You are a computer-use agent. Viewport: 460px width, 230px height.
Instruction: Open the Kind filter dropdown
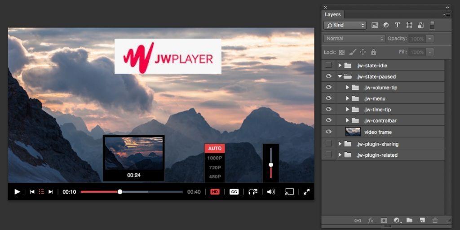tap(345, 25)
